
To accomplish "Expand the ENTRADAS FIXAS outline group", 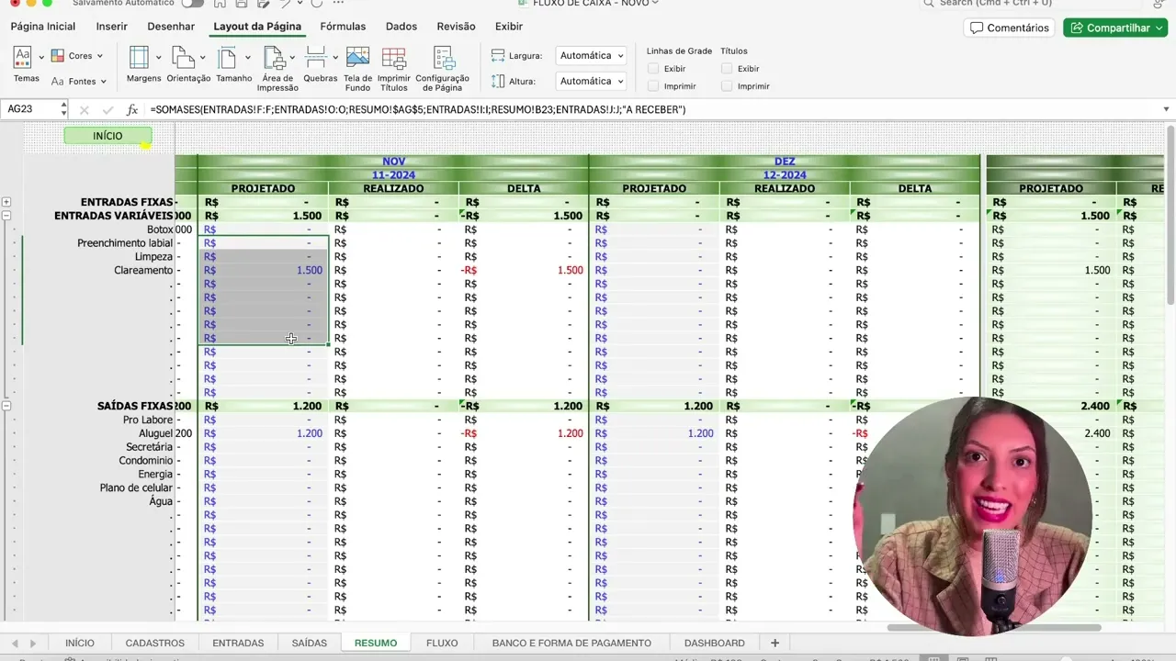I will (x=6, y=202).
